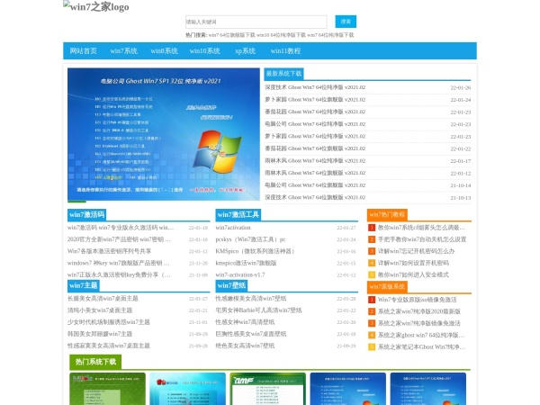Open hot search link win10 64位纯净版下载
This screenshot has height=405, width=540.
pos(281,35)
